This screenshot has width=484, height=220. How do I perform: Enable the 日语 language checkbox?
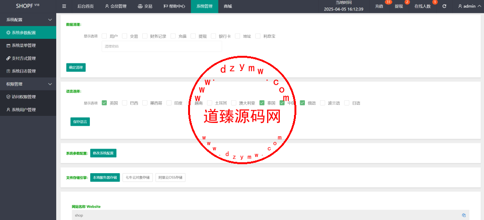coord(347,103)
